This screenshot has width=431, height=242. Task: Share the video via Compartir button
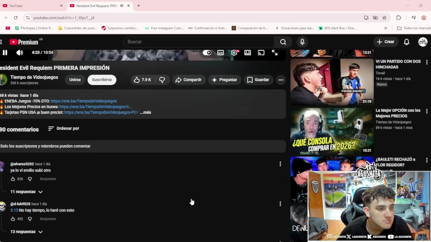(188, 80)
